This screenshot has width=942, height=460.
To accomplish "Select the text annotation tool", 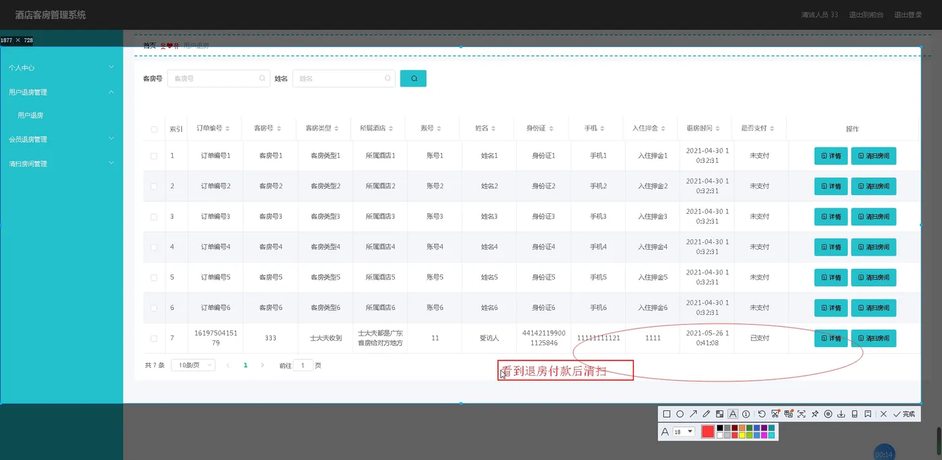I will point(733,414).
